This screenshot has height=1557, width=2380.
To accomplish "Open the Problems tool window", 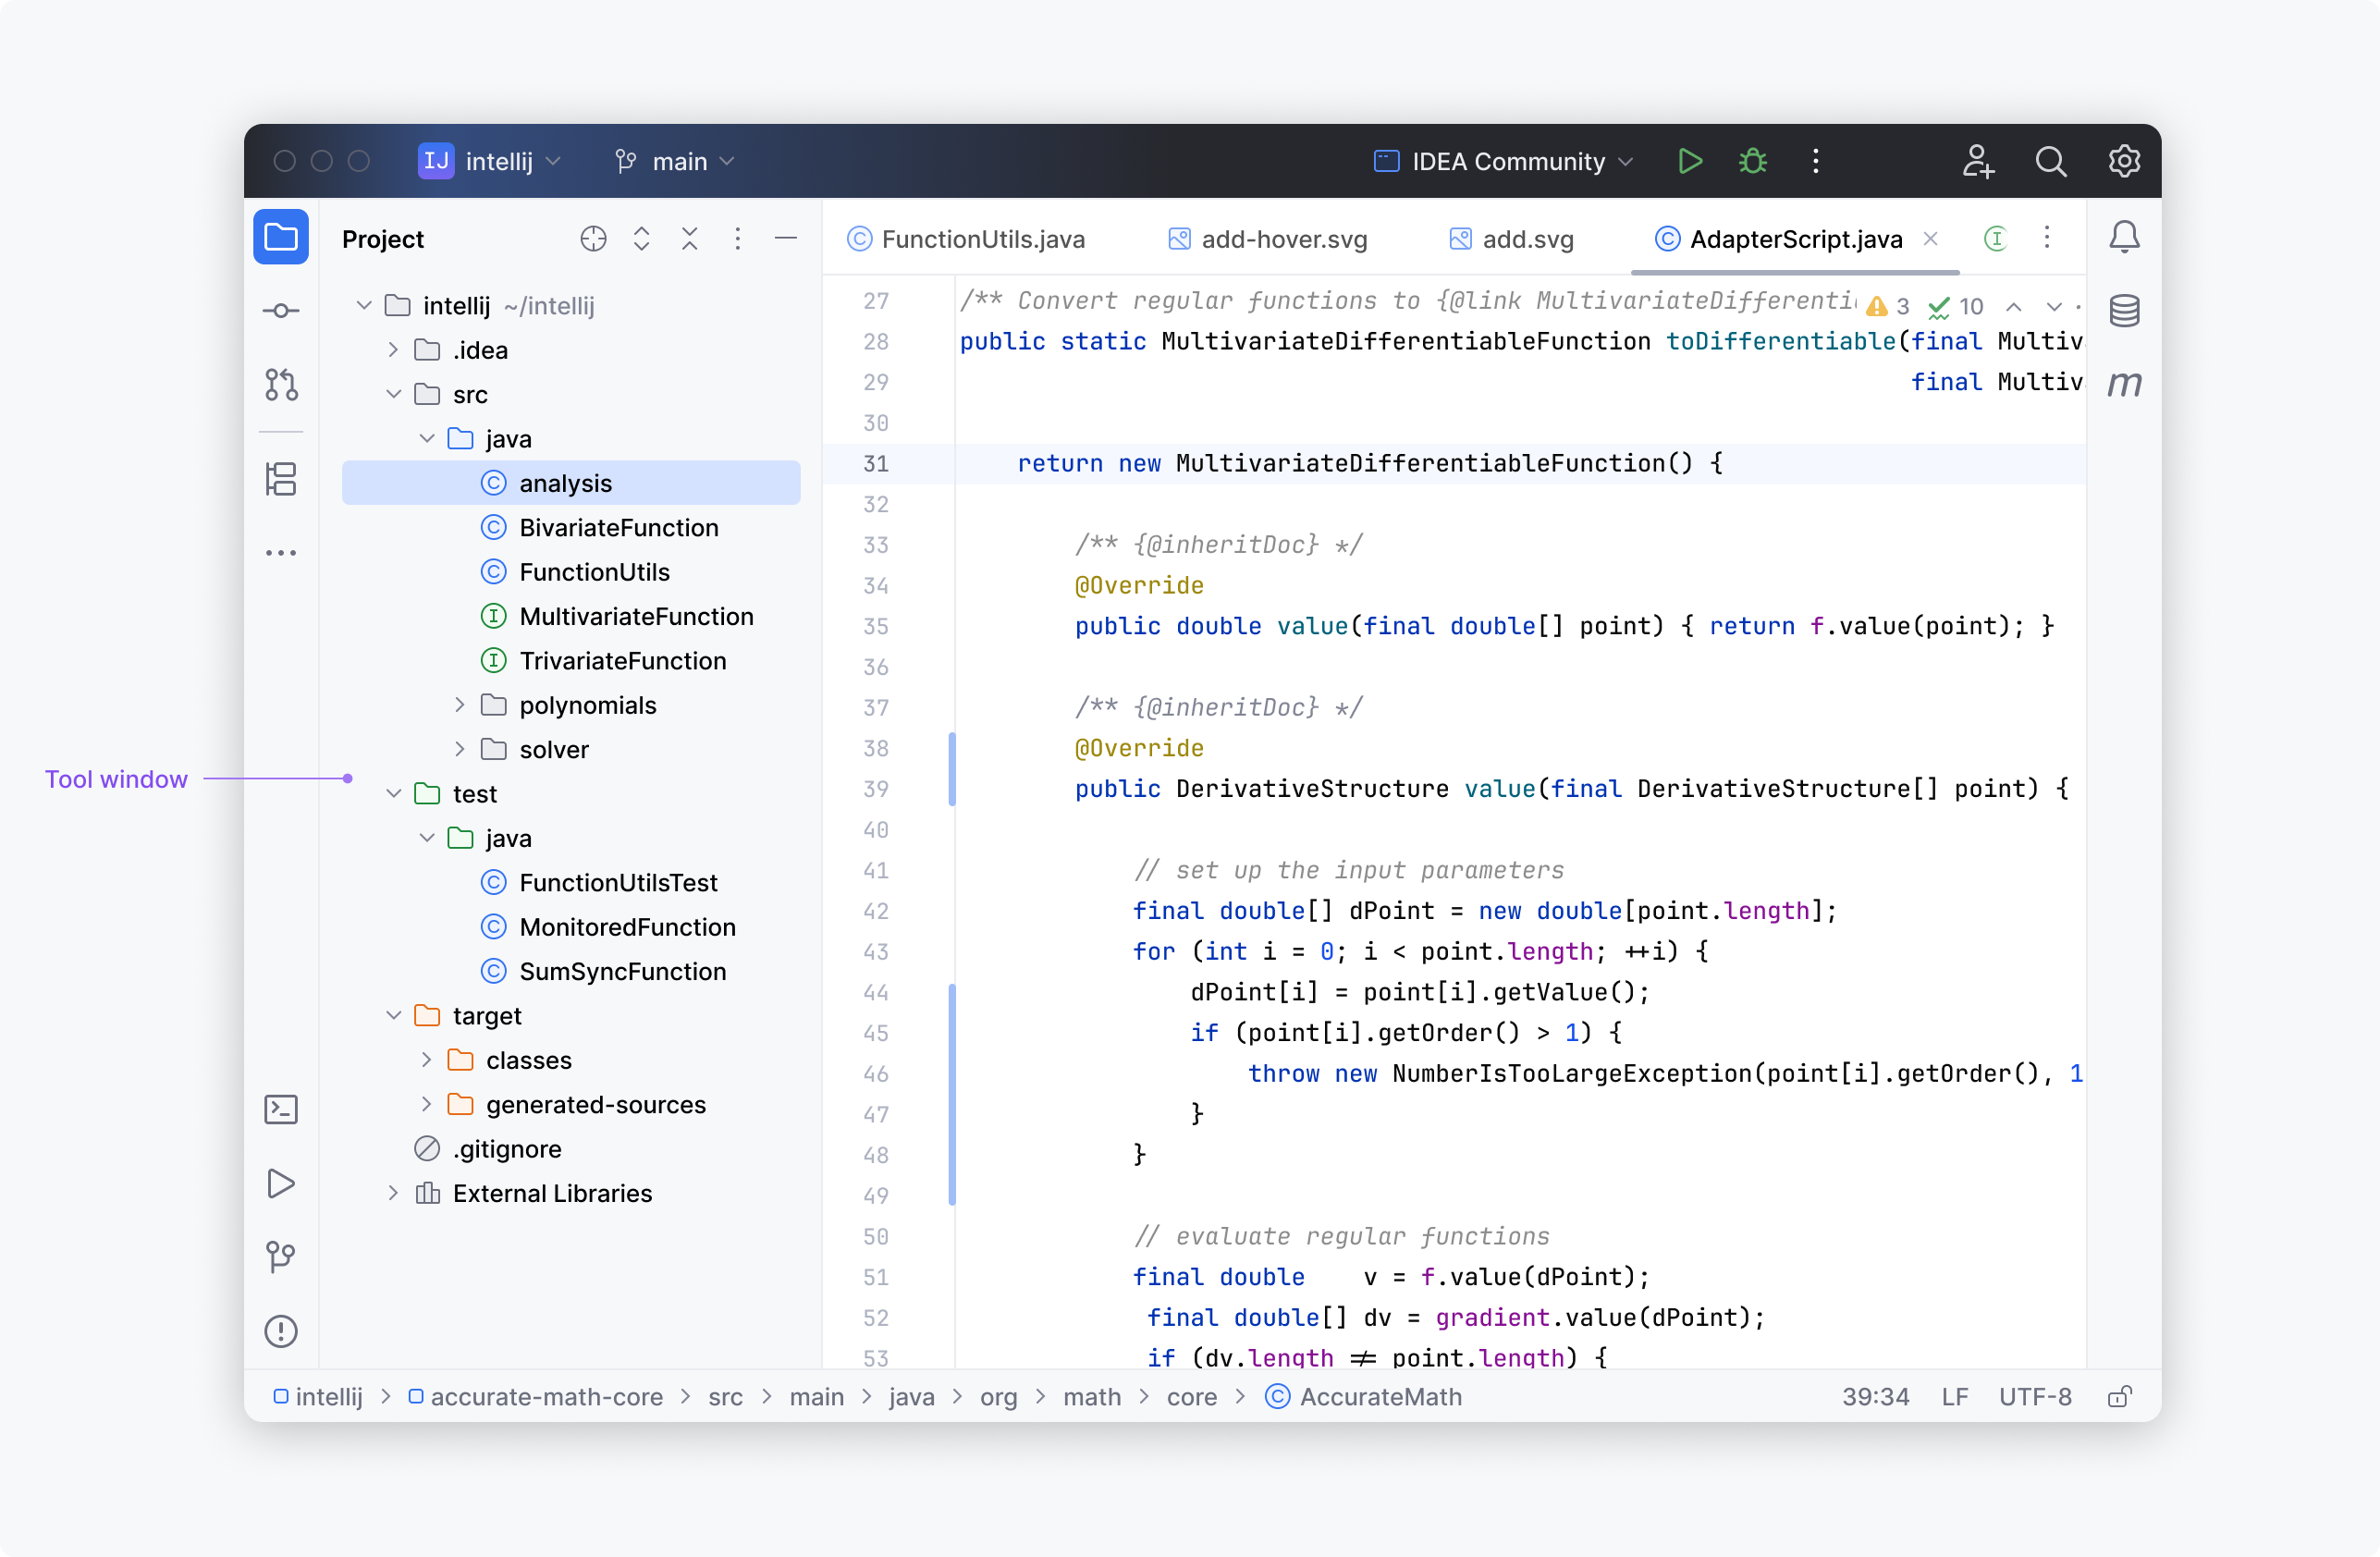I will (x=281, y=1331).
